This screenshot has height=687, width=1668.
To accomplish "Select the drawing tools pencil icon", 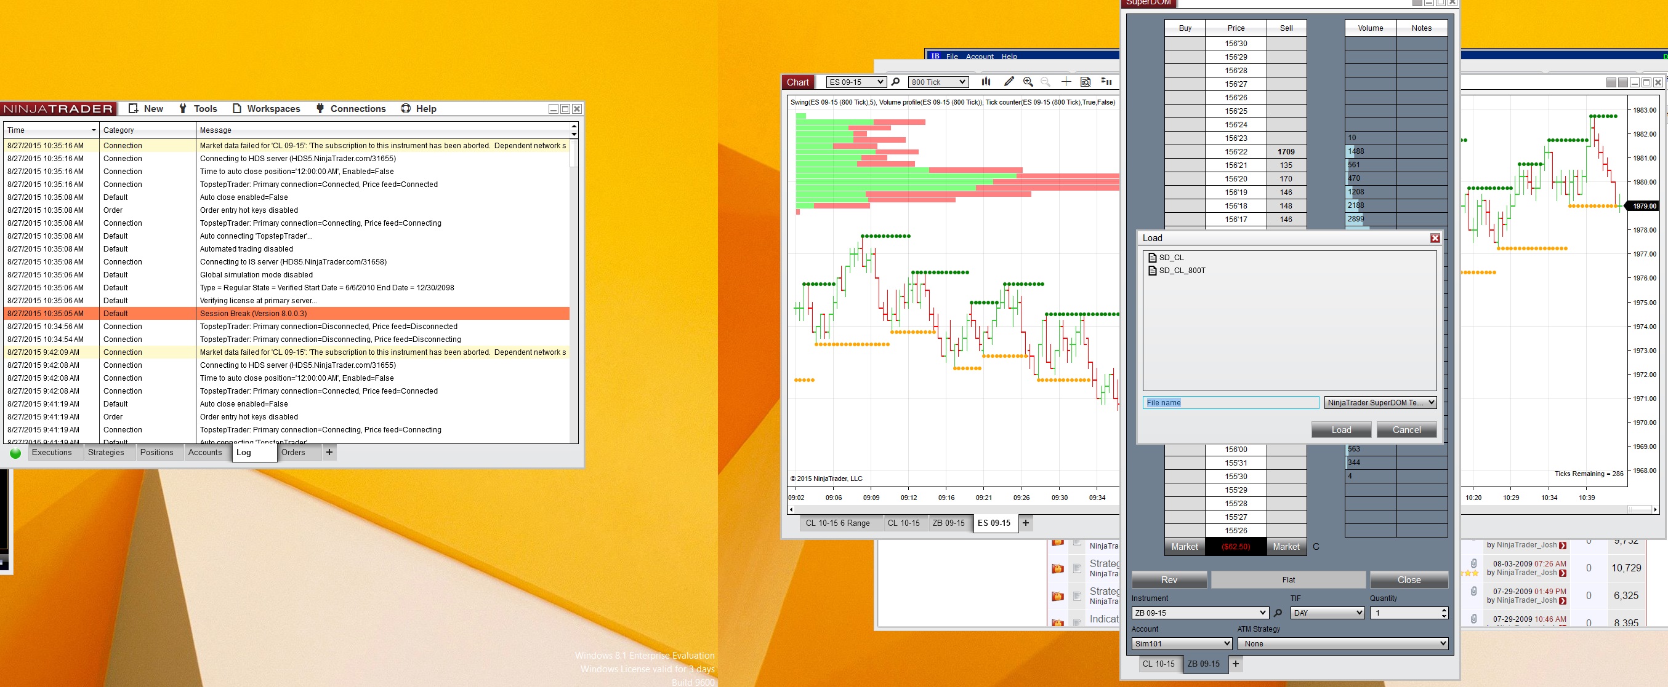I will click(x=1008, y=82).
